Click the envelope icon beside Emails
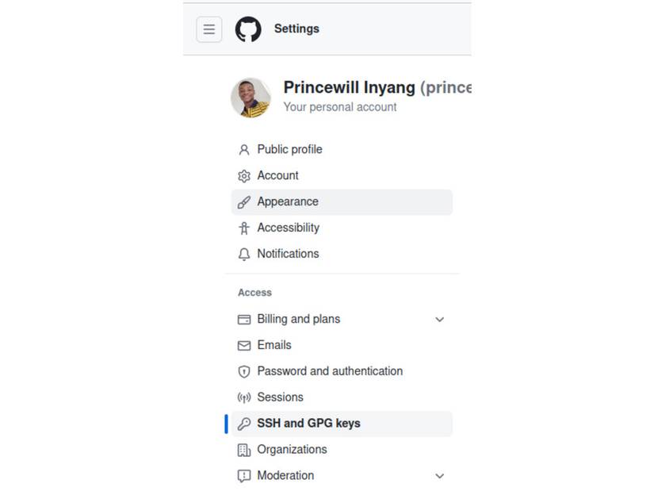 tap(244, 346)
